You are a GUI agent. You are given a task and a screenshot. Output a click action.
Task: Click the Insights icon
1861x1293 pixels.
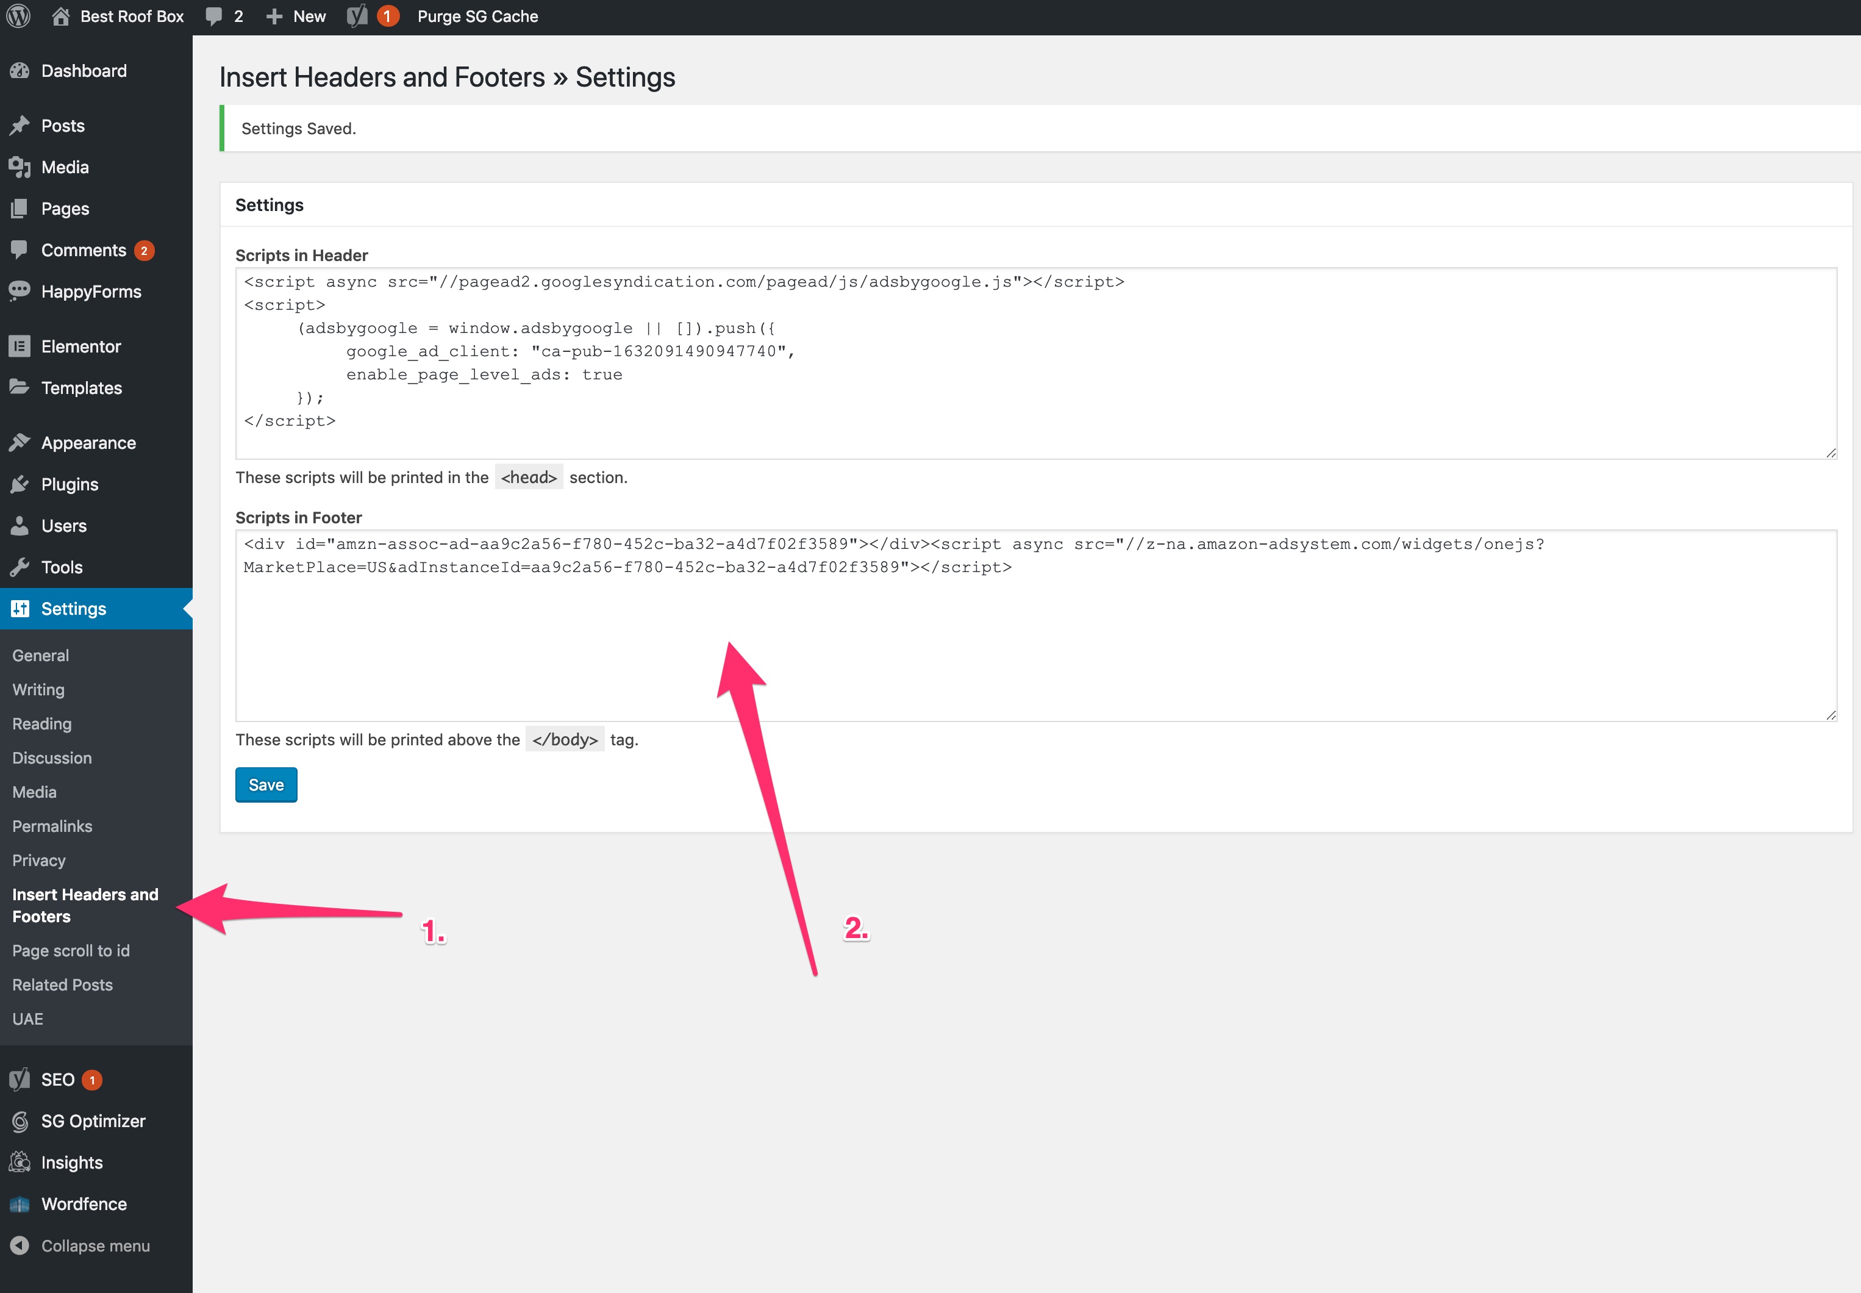pyautogui.click(x=20, y=1162)
